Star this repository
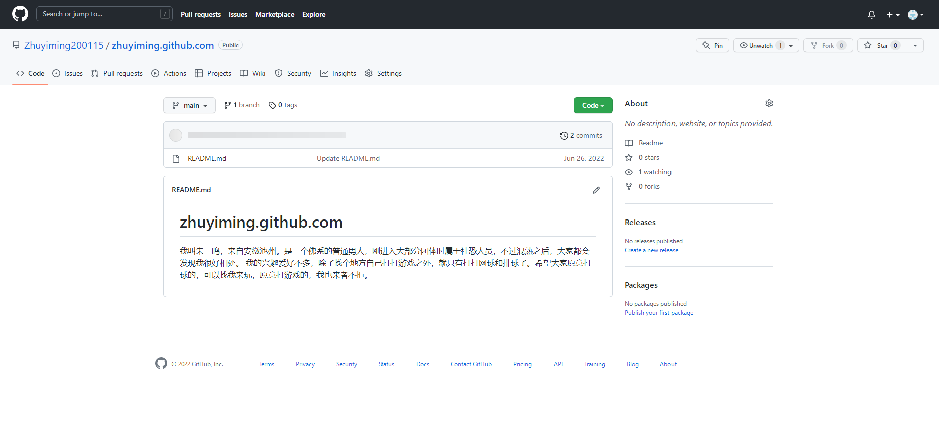This screenshot has height=440, width=939. (x=882, y=45)
